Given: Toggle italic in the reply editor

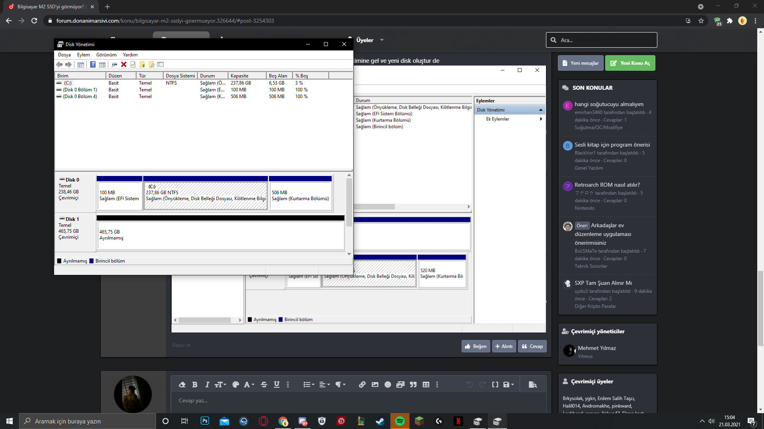Looking at the screenshot, I should pos(207,385).
